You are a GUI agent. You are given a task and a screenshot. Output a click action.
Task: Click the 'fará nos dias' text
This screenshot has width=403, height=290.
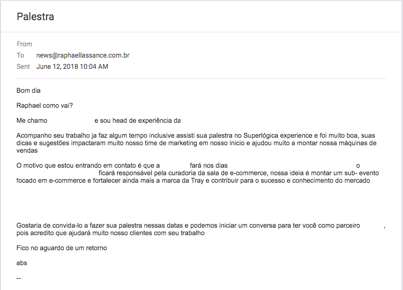209,166
